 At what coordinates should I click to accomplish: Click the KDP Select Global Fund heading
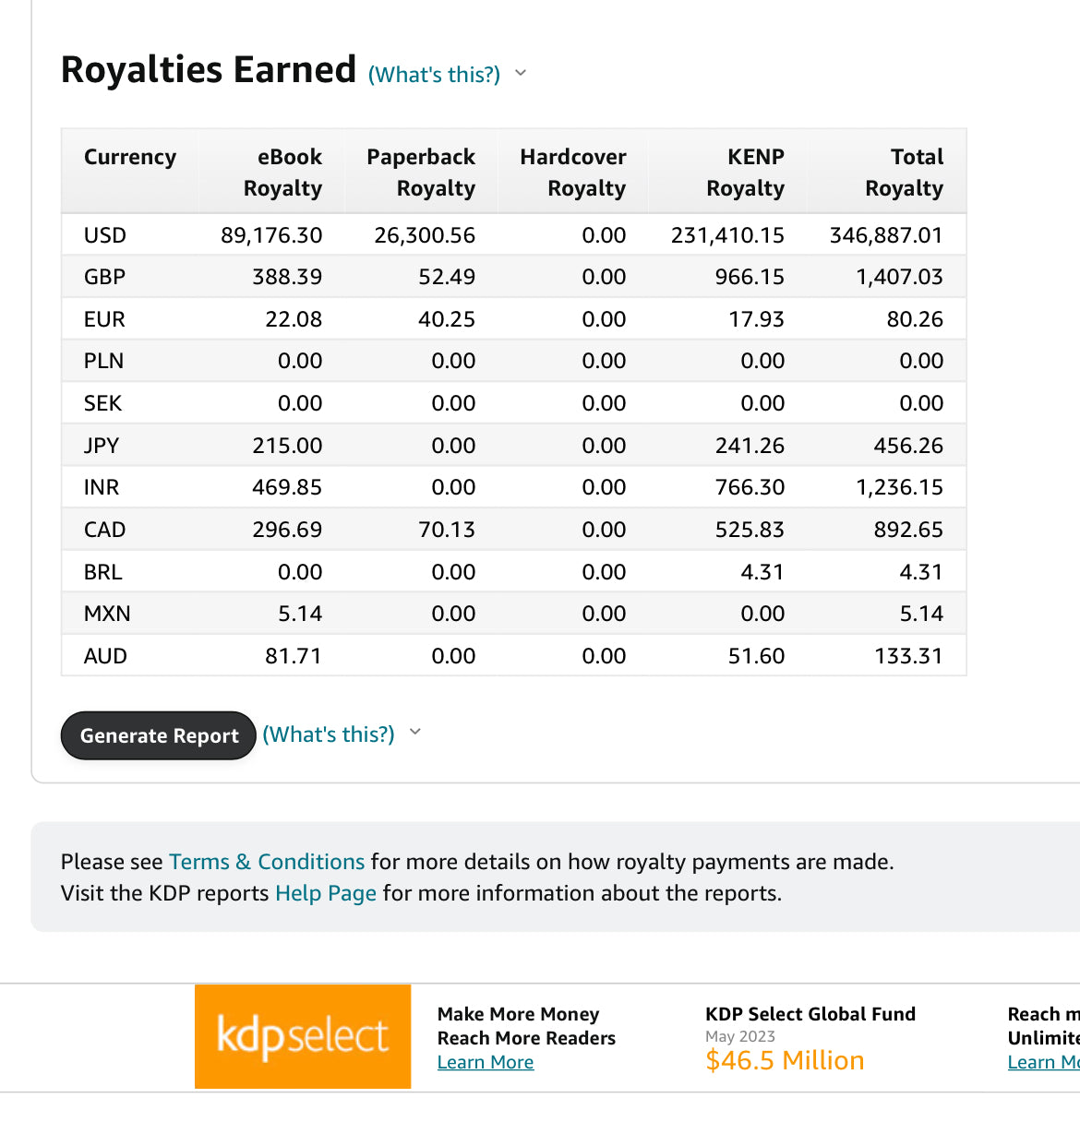click(810, 1014)
